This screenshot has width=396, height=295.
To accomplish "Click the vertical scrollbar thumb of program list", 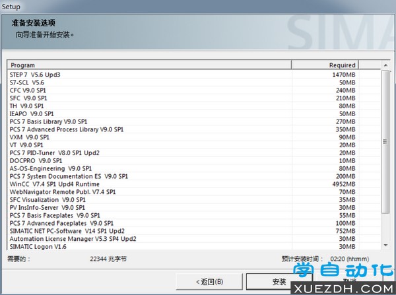I will (x=385, y=142).
